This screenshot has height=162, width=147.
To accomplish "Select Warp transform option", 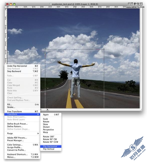I will pyautogui.click(x=51, y=132).
